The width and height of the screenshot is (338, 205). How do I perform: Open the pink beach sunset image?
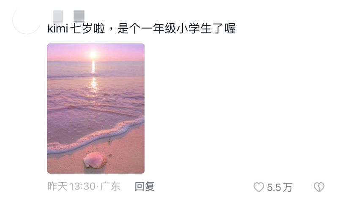[96, 108]
